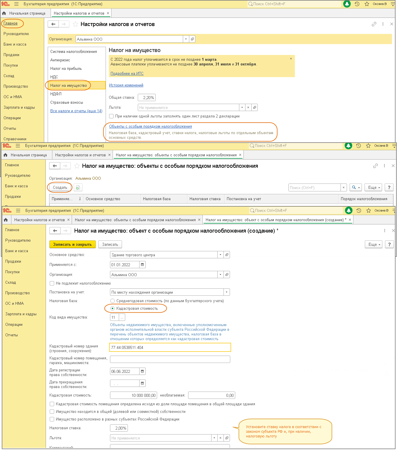Open 'История изменений' link

[x=126, y=85]
